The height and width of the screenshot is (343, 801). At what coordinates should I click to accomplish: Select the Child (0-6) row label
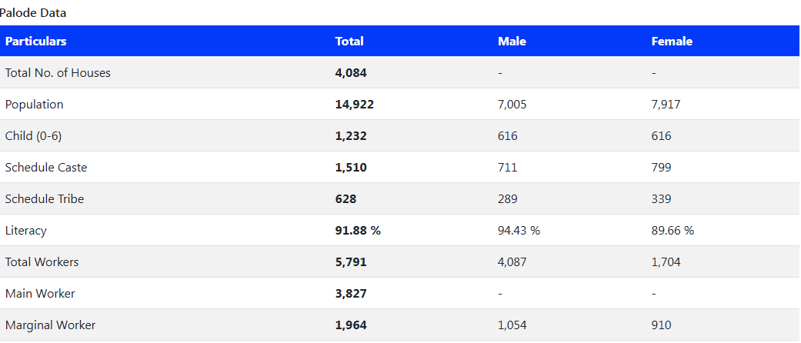pyautogui.click(x=33, y=136)
